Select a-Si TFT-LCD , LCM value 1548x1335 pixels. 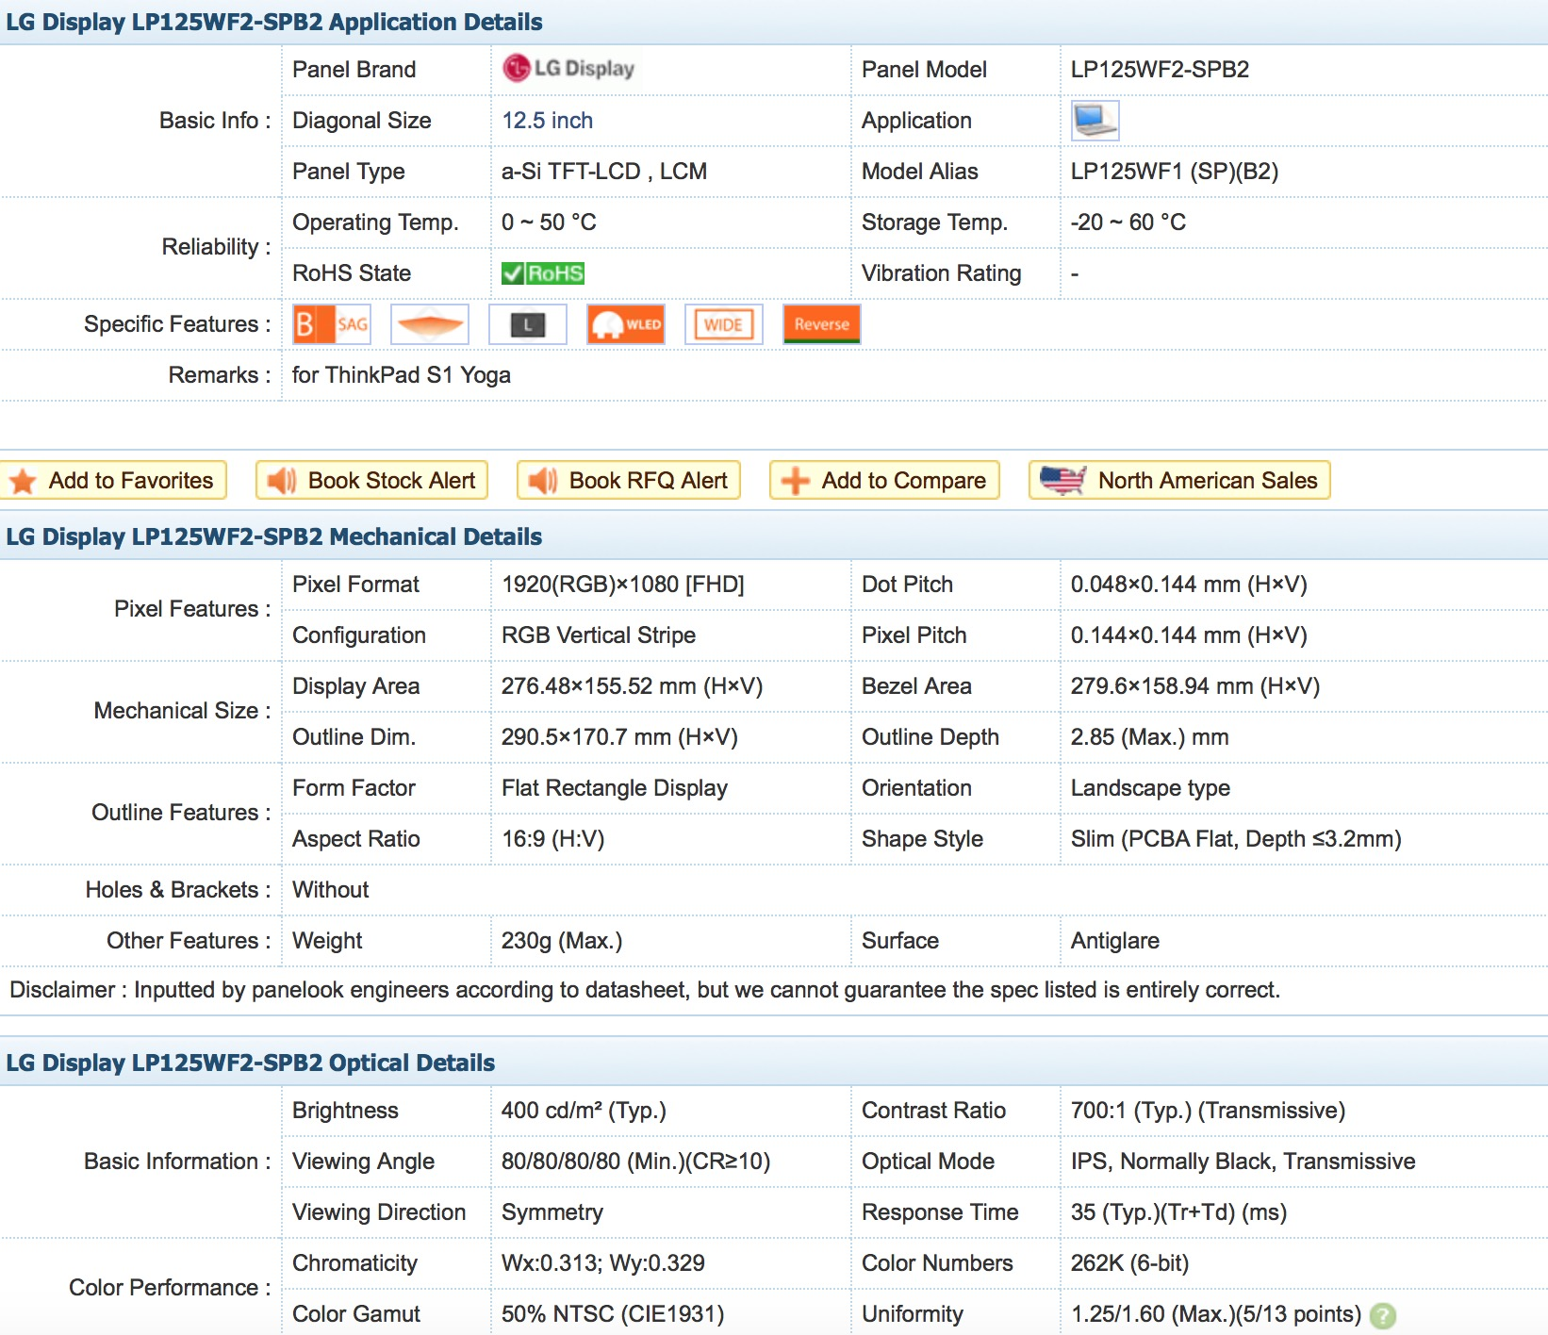(x=604, y=172)
